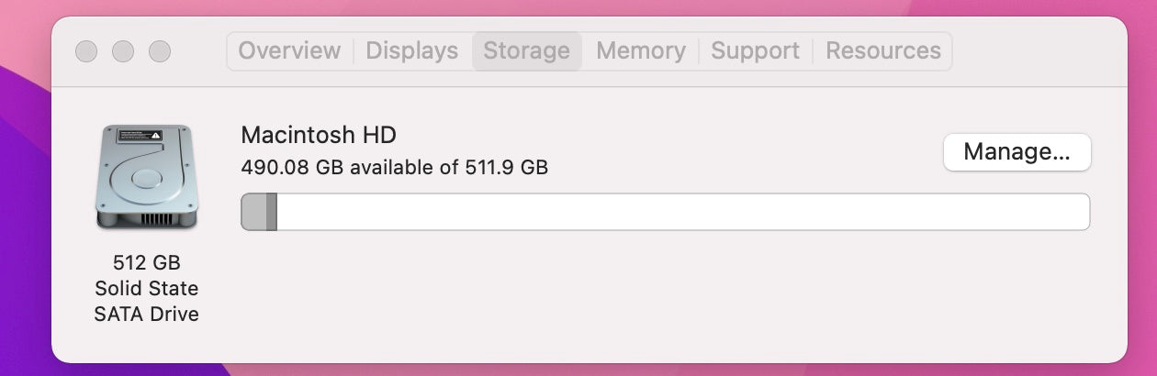Show the Support tab

755,50
